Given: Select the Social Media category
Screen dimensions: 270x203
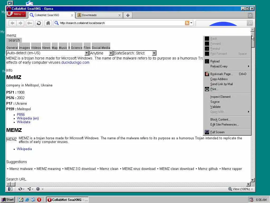Looking at the screenshot, I should pos(101,48).
